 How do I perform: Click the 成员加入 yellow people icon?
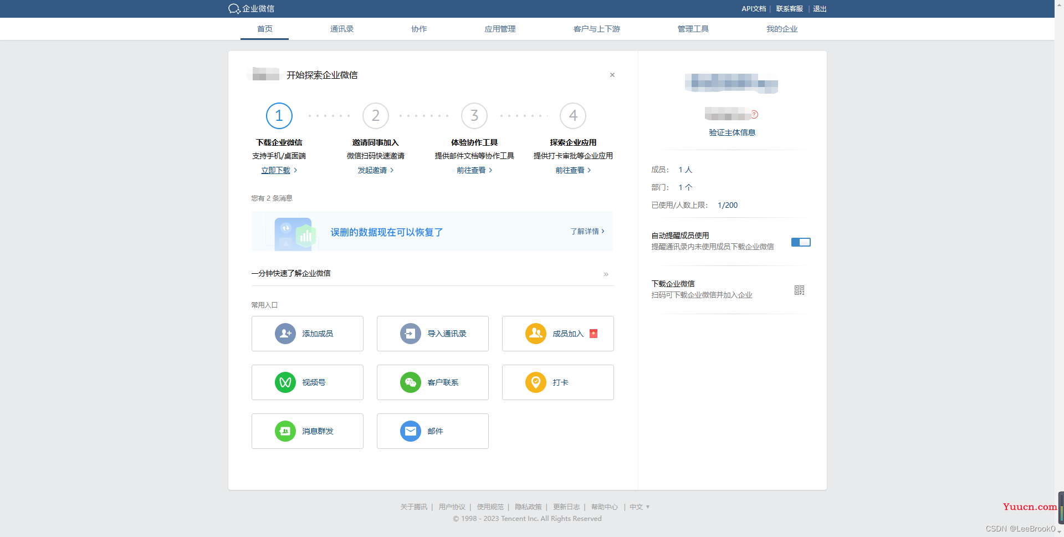click(x=536, y=334)
